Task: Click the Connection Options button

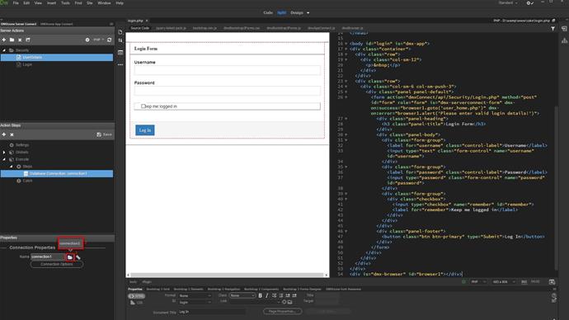Action: [57, 265]
